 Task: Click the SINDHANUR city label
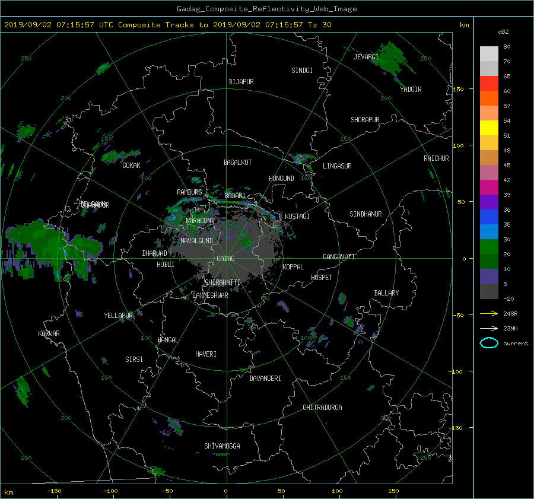coord(365,214)
